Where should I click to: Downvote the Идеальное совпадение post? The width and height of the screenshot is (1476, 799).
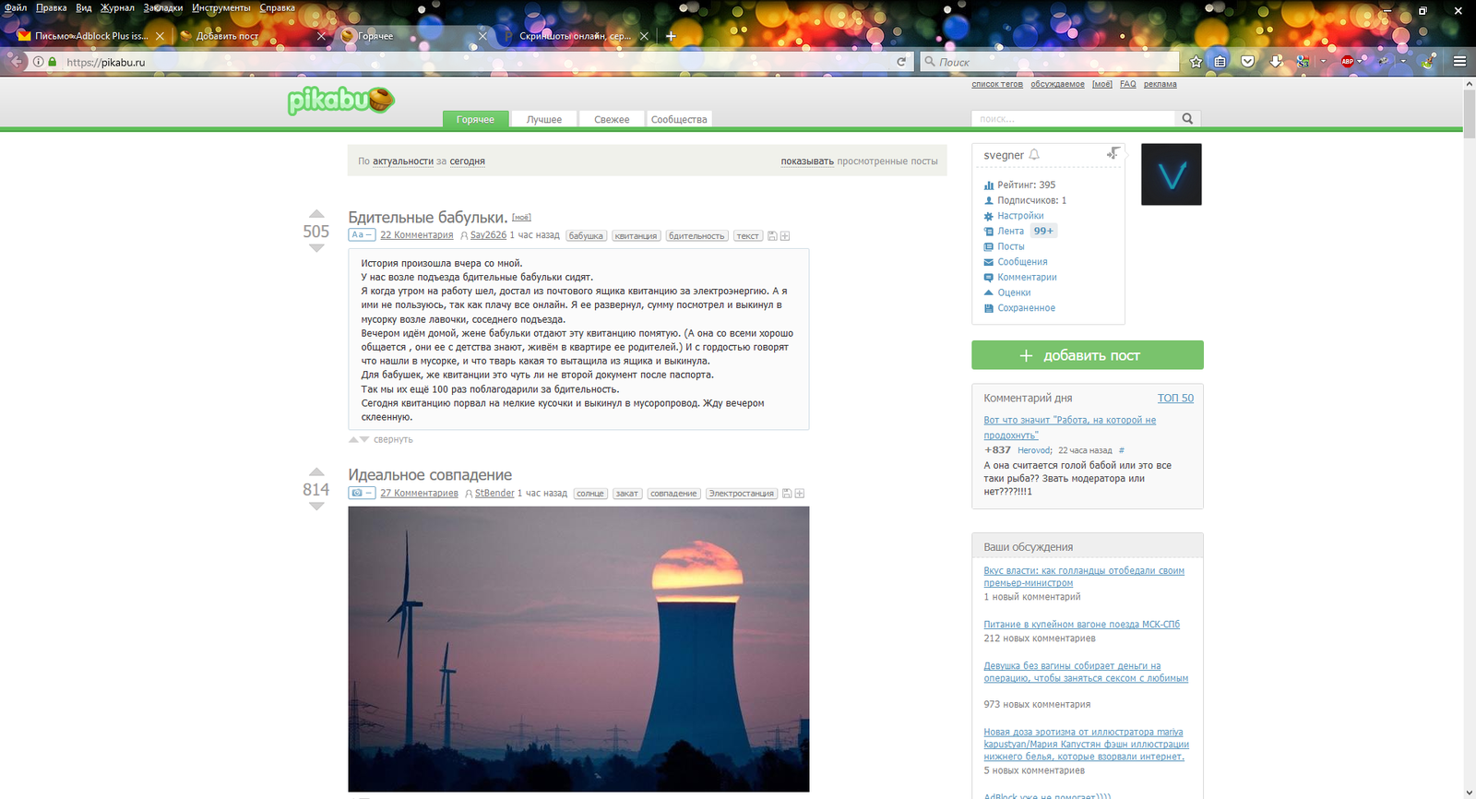pyautogui.click(x=316, y=507)
